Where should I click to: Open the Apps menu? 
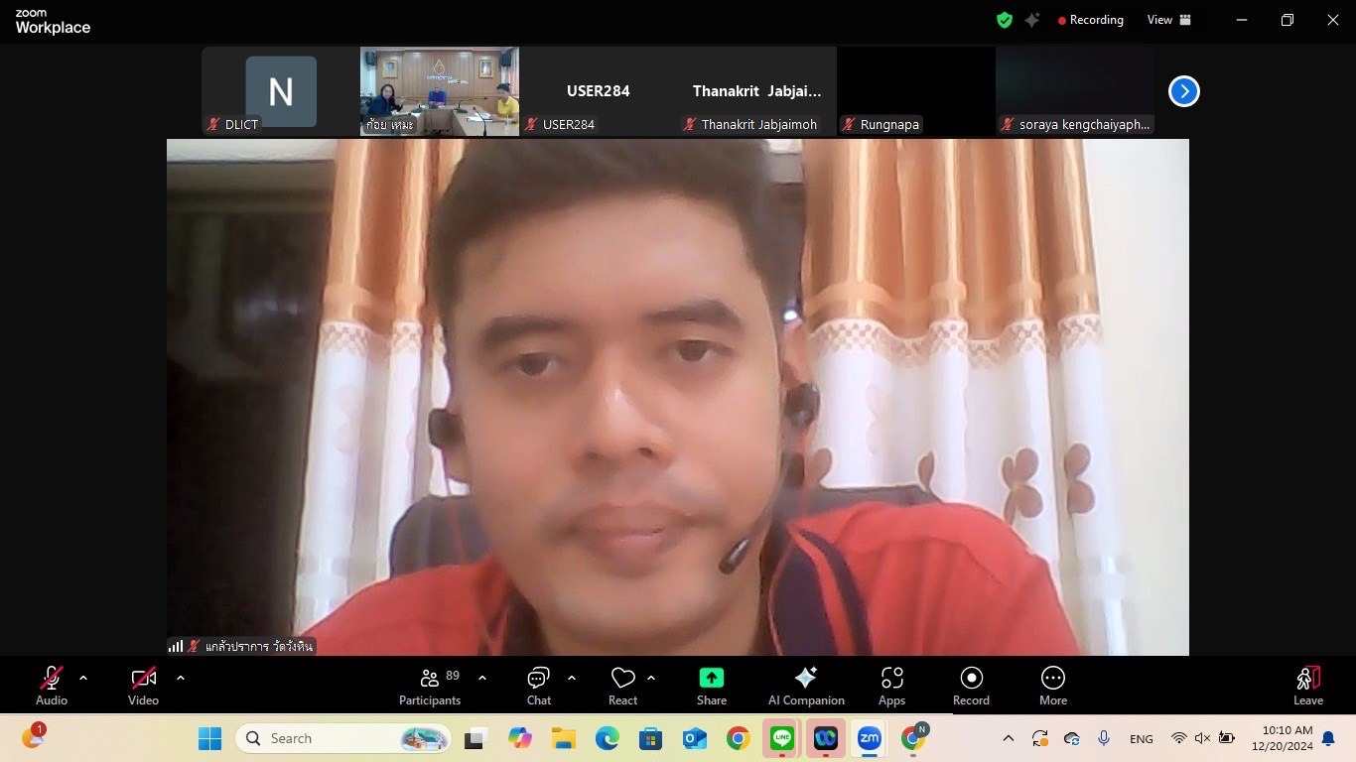(892, 686)
